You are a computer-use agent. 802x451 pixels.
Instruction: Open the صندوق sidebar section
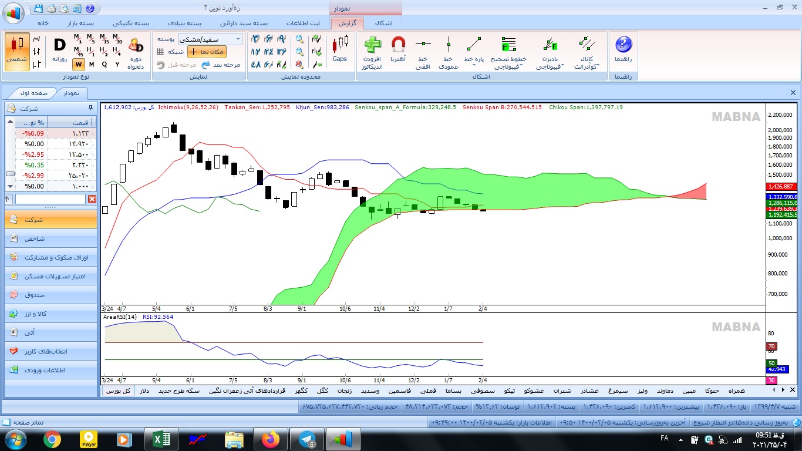pos(50,295)
